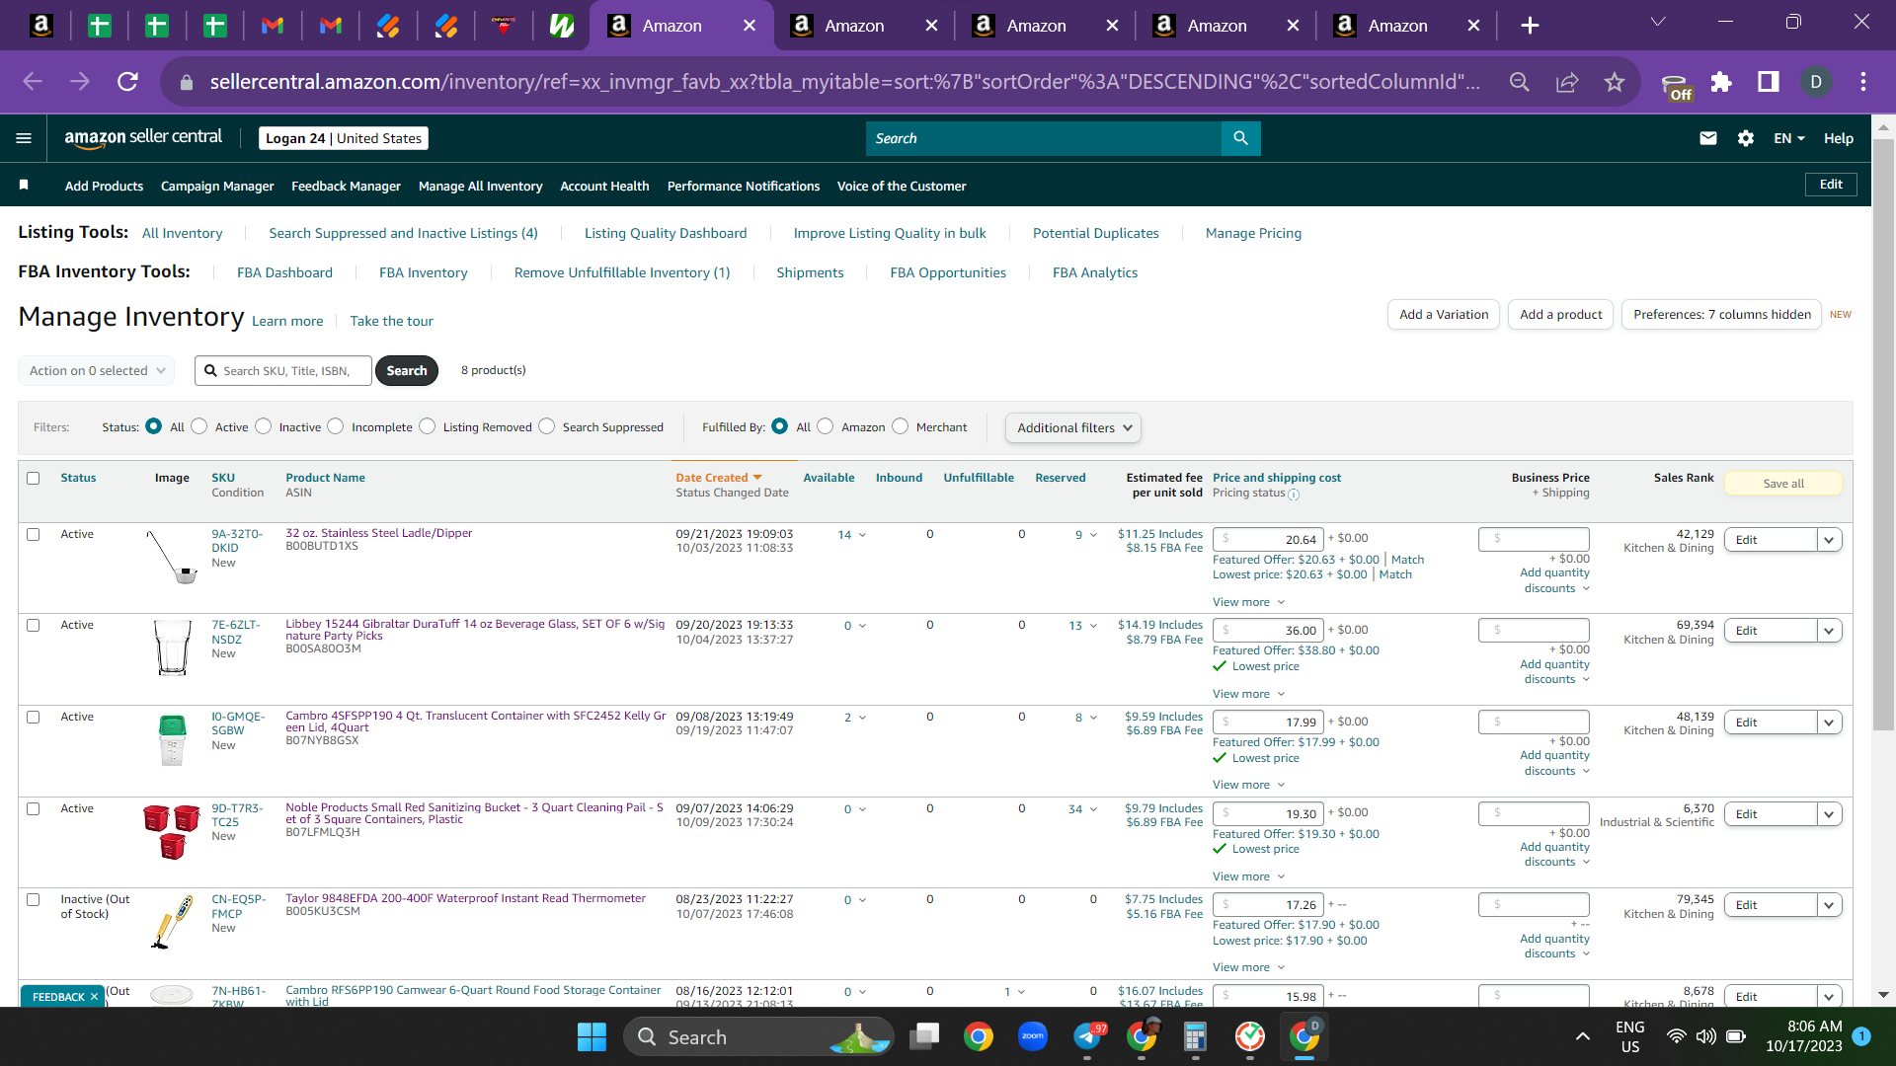Click the browser share page icon
Viewport: 1896px width, 1066px height.
[x=1566, y=82]
